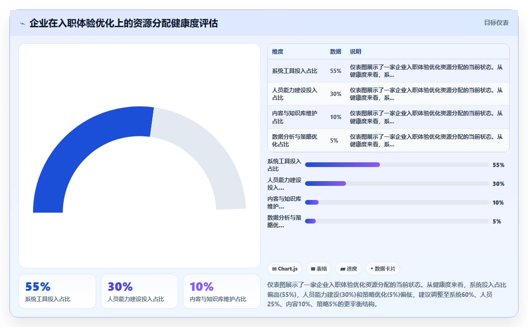Click the description cell in the 系统工具投入占比 row
This screenshot has width=528, height=327.
click(426, 71)
